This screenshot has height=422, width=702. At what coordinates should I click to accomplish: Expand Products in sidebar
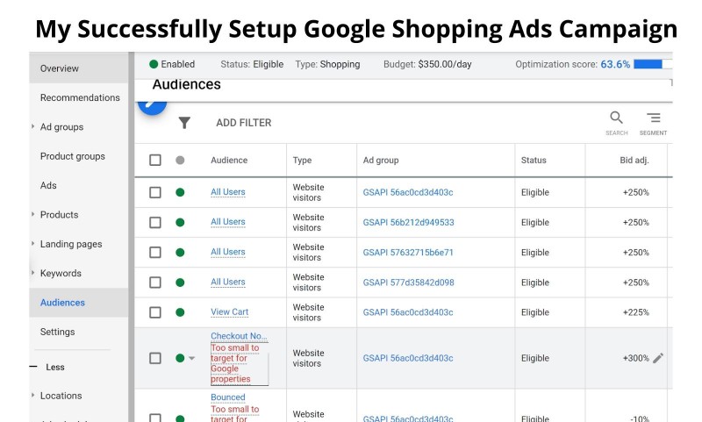pos(32,214)
